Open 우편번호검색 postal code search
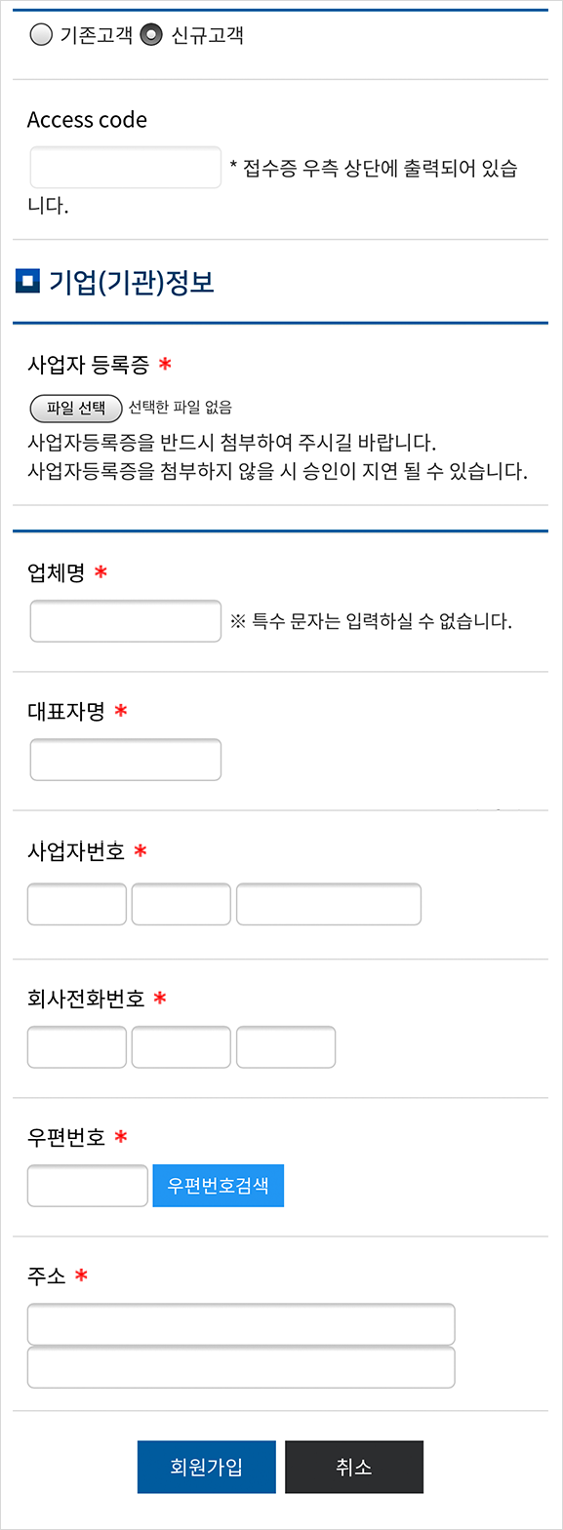 pos(219,1186)
